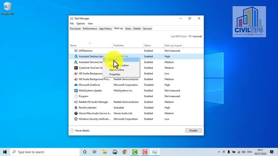The width and height of the screenshot is (278, 156).
Task: Open the red Camtasia recorder taskbar icon
Action: (x=145, y=152)
